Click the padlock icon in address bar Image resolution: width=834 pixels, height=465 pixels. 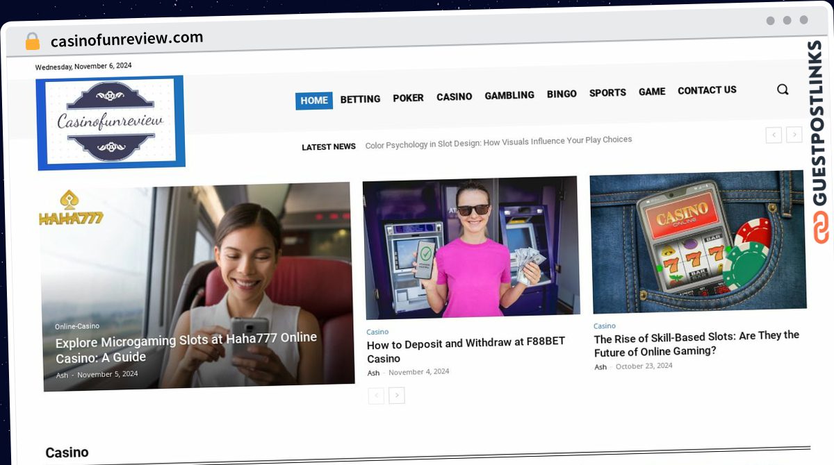tap(33, 41)
